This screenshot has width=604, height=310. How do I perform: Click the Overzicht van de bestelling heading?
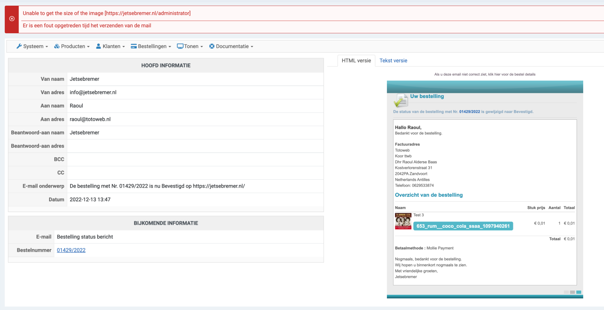(429, 195)
